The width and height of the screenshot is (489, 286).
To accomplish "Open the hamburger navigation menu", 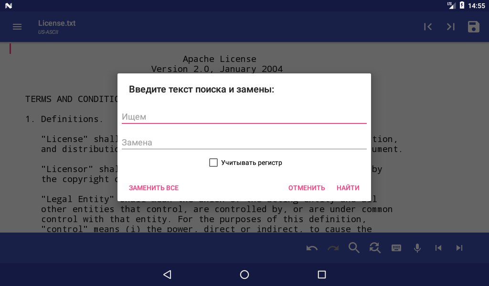I will tap(17, 27).
